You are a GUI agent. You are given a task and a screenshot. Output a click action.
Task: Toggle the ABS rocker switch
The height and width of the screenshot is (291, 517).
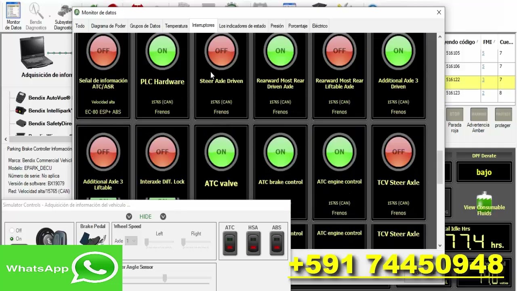pos(277,244)
